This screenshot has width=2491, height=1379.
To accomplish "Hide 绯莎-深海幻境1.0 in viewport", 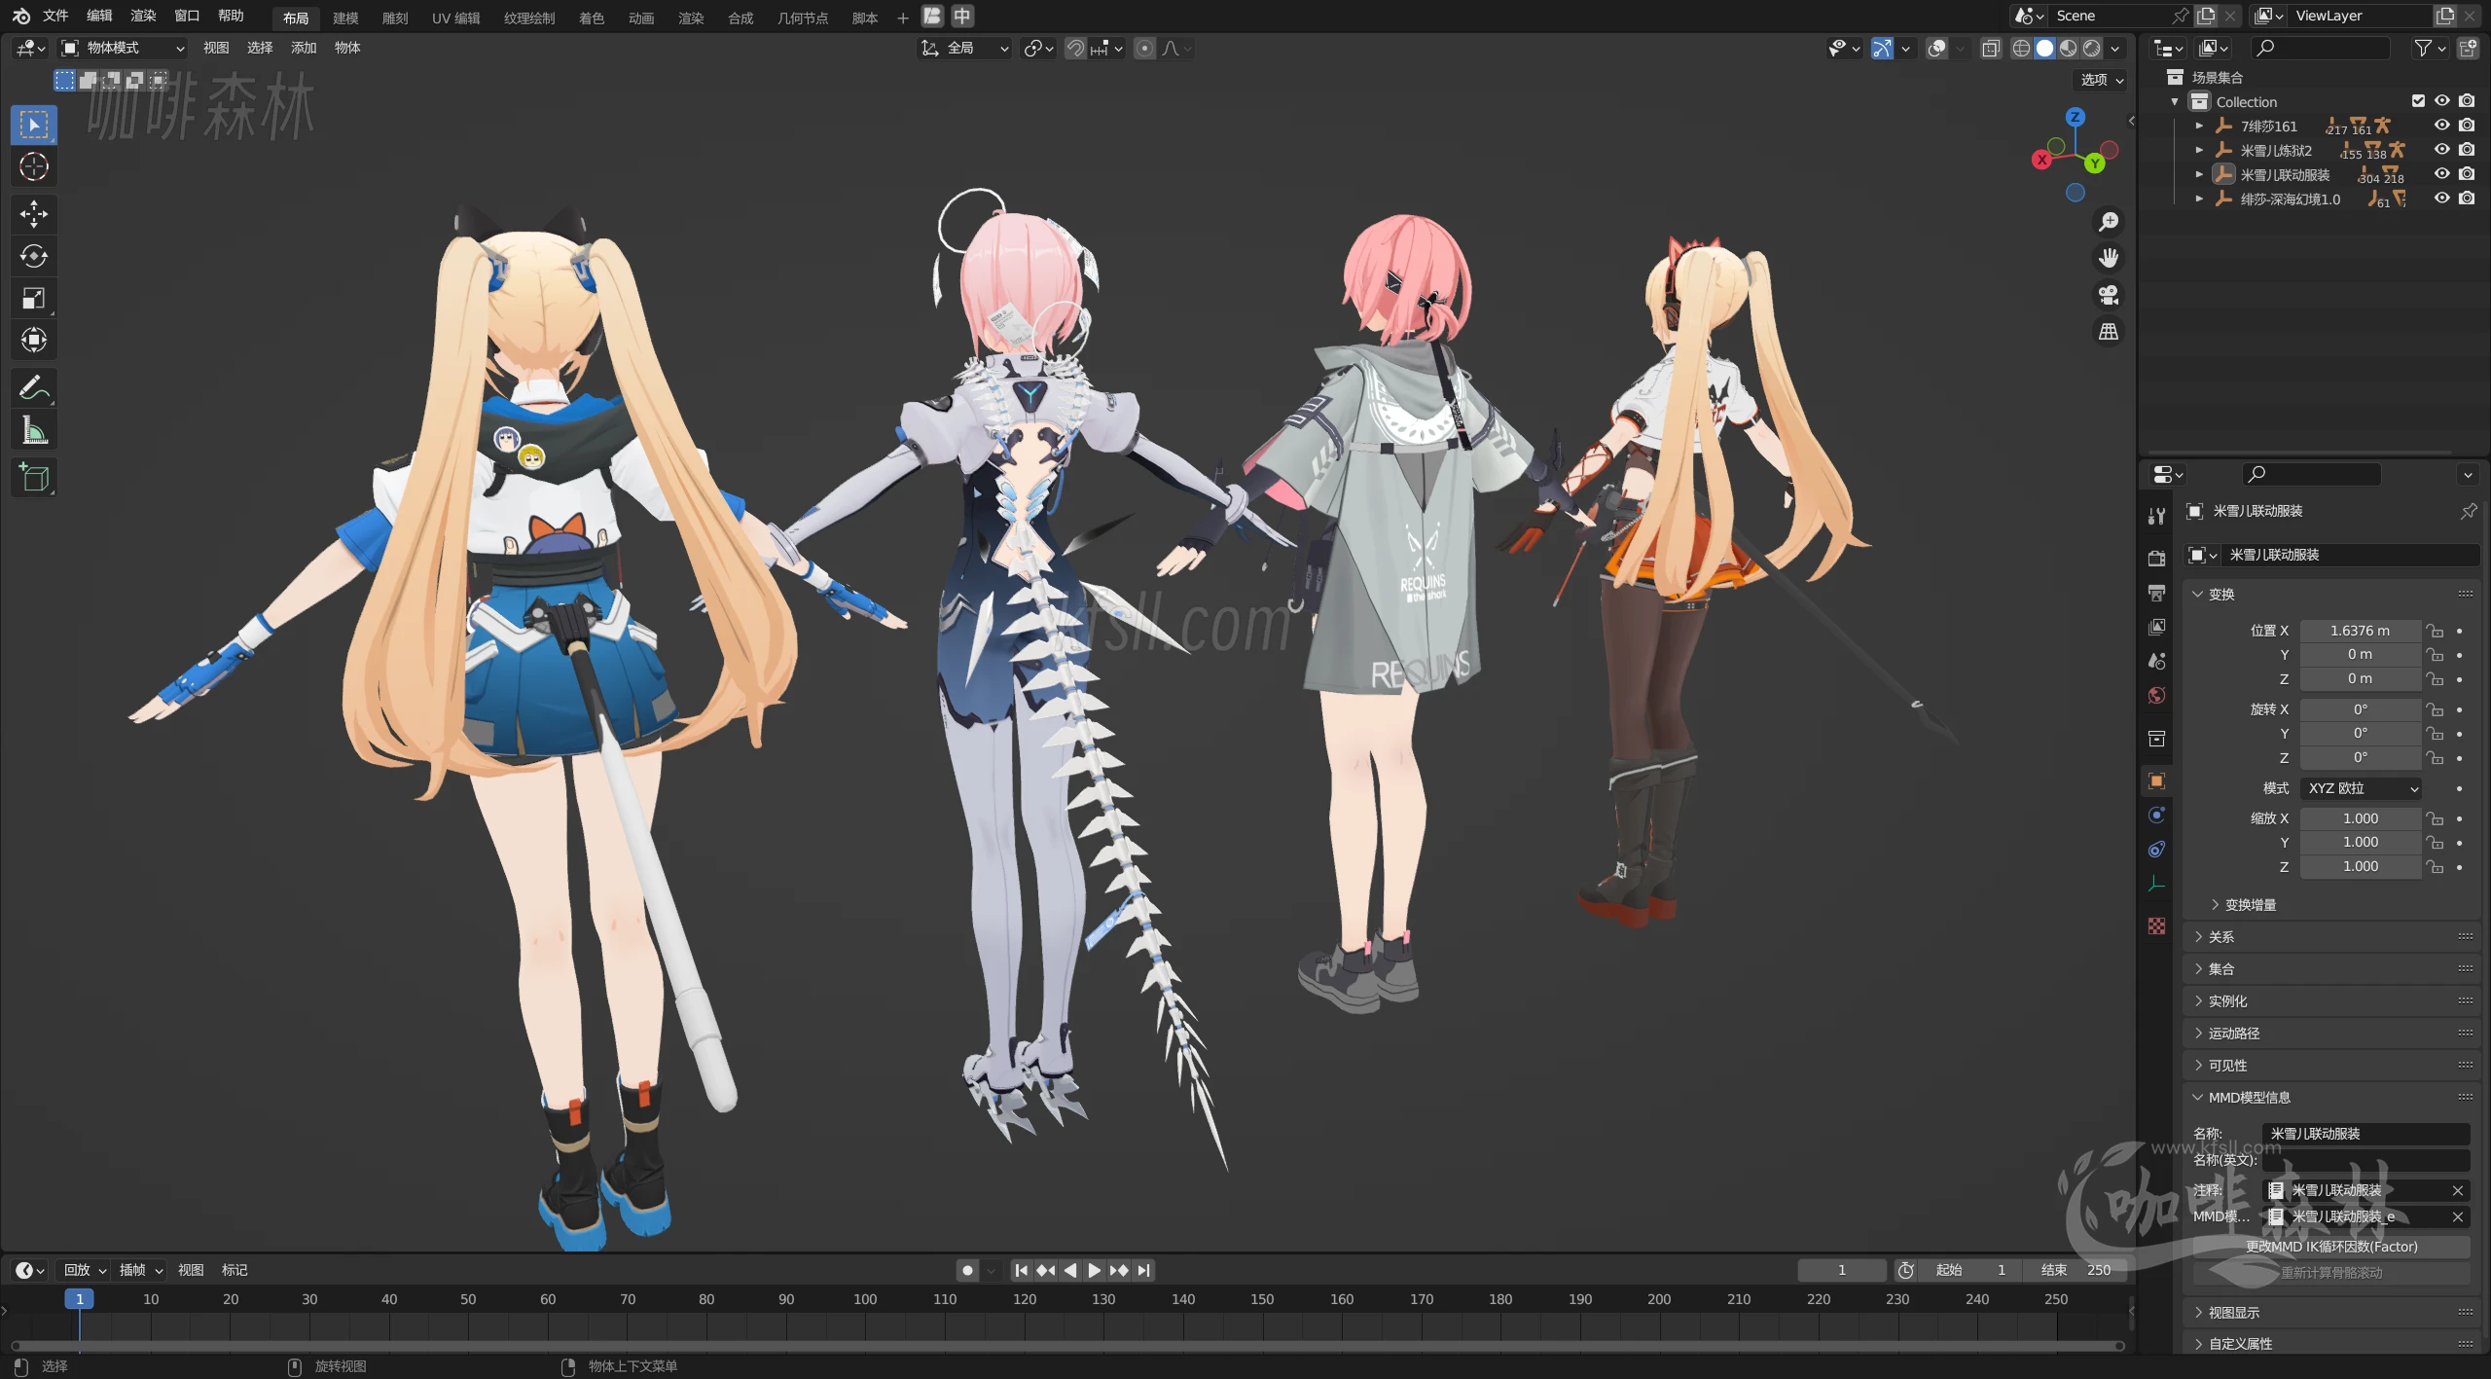I will [2442, 199].
